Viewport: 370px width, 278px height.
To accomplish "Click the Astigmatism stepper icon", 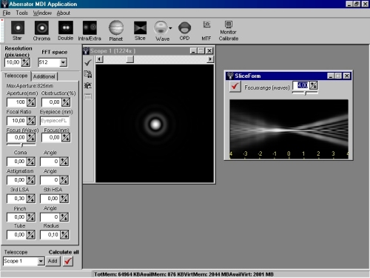I will tap(30, 180).
